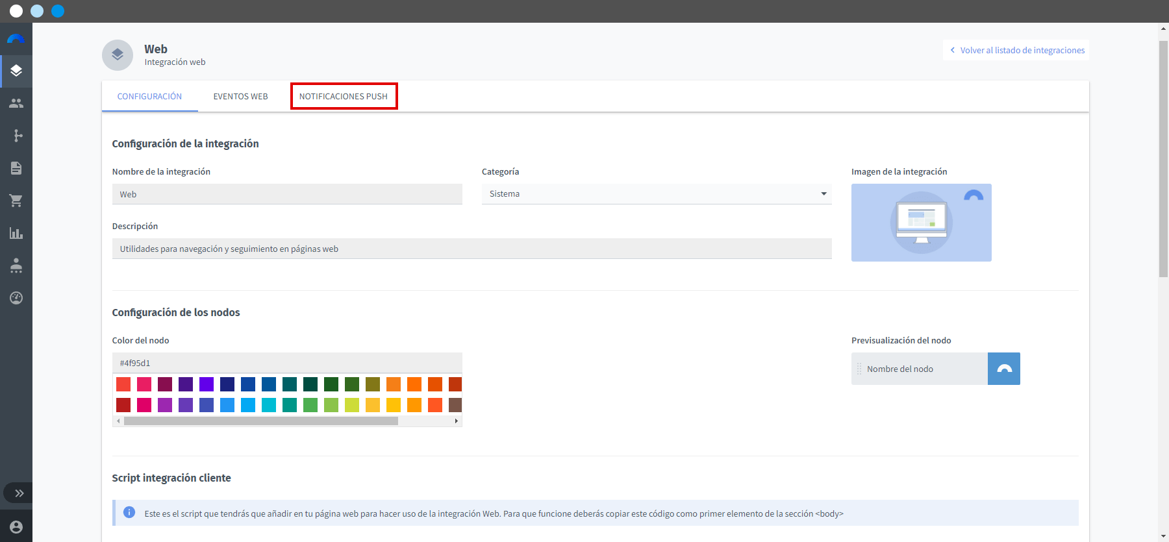
Task: Pick the first red swatch in top row
Action: tap(123, 384)
